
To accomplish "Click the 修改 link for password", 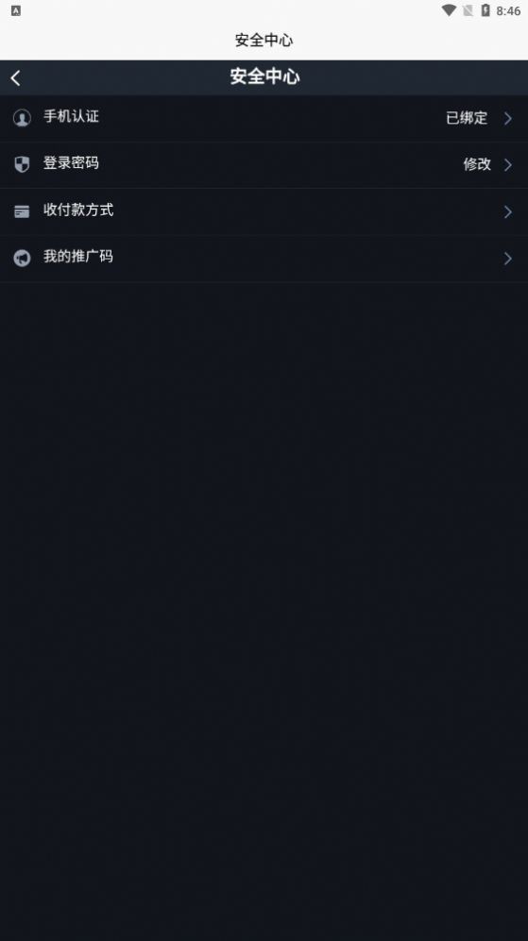I will click(477, 164).
